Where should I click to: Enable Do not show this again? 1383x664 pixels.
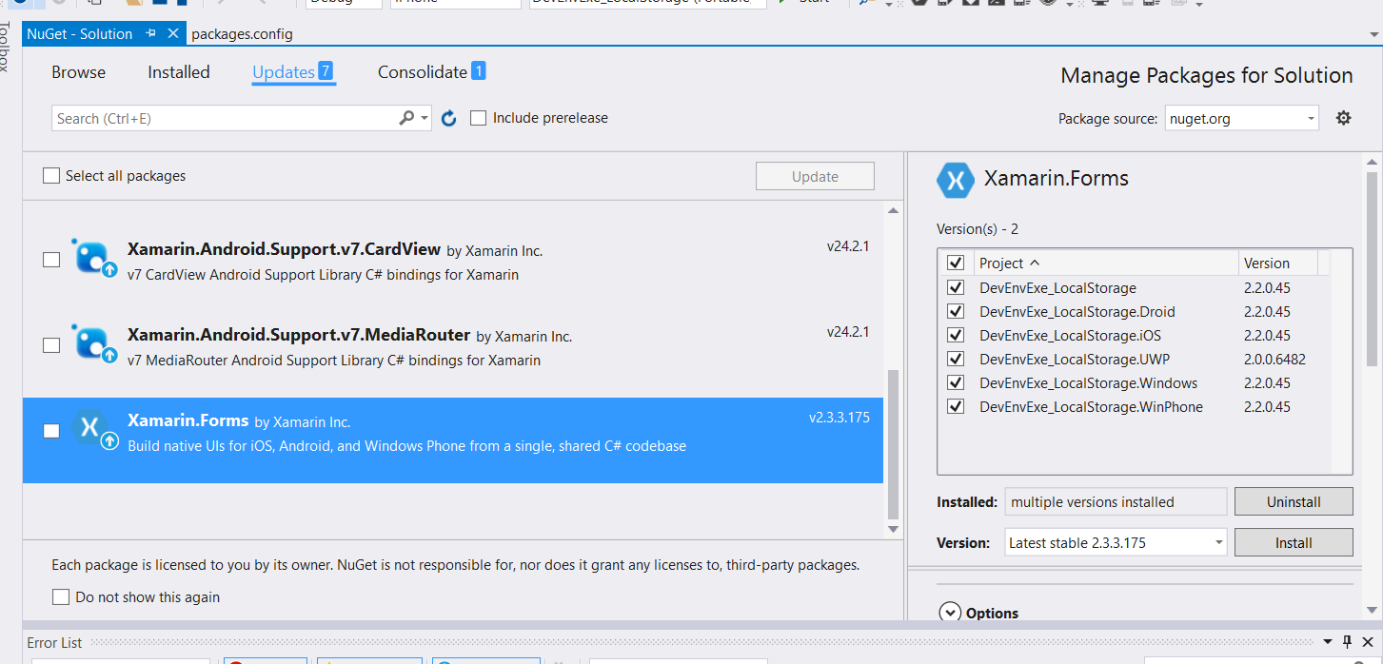click(61, 597)
